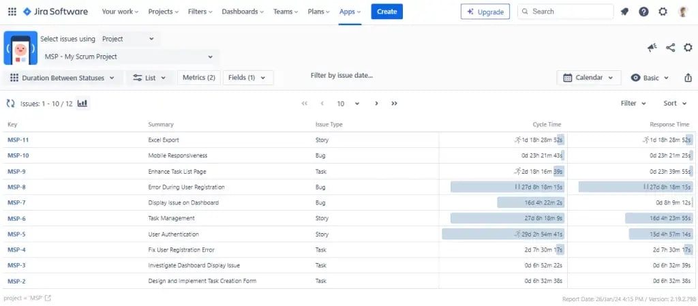The height and width of the screenshot is (306, 698).
Task: Expand the Duration Between Statuses dropdown
Action: [x=63, y=78]
